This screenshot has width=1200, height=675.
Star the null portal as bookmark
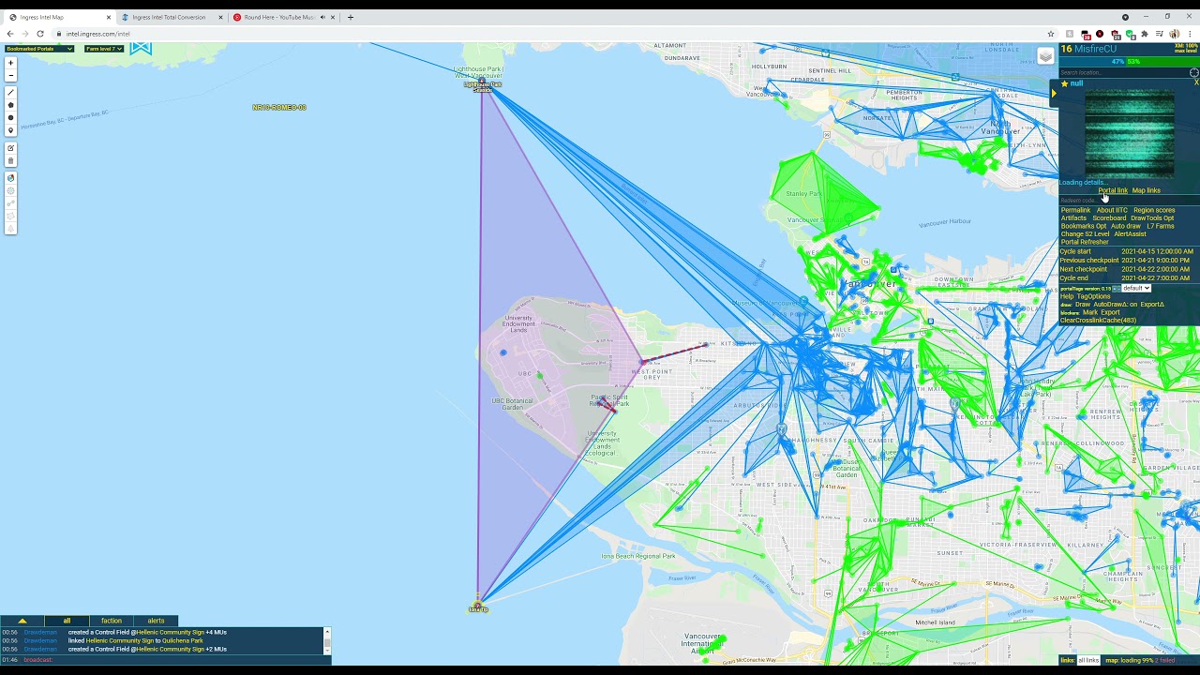1064,83
